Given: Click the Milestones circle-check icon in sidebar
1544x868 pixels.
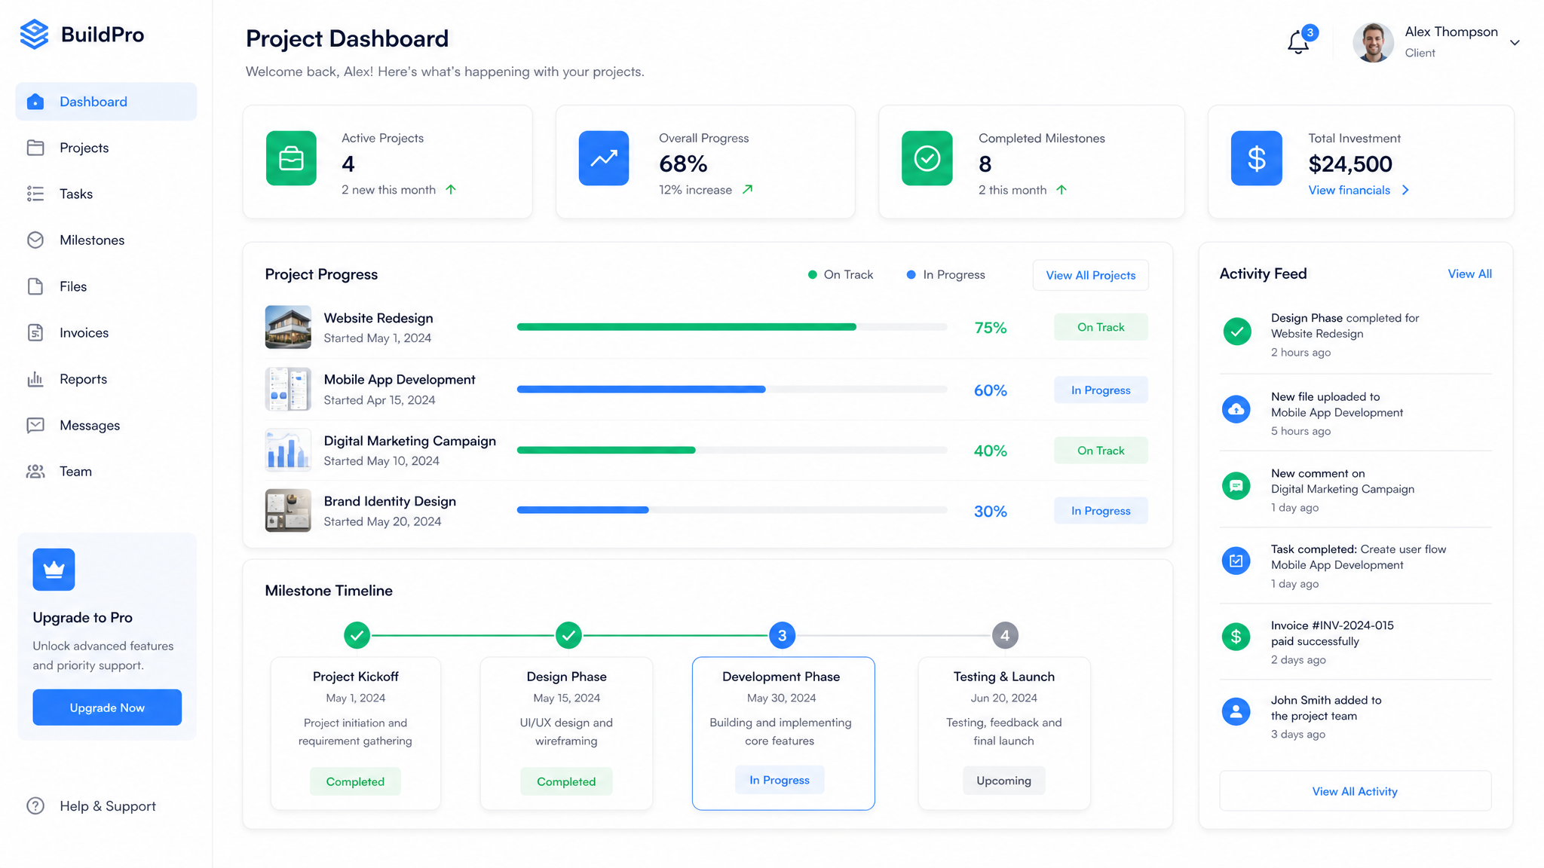Looking at the screenshot, I should coord(35,240).
